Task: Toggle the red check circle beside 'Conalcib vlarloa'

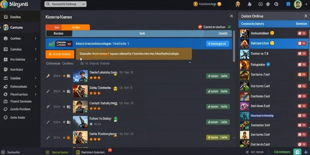Action: 200,27
